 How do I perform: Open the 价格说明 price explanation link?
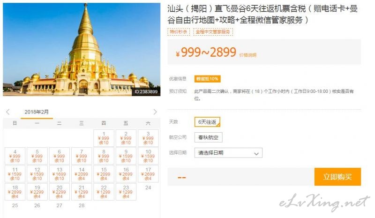click(248, 55)
